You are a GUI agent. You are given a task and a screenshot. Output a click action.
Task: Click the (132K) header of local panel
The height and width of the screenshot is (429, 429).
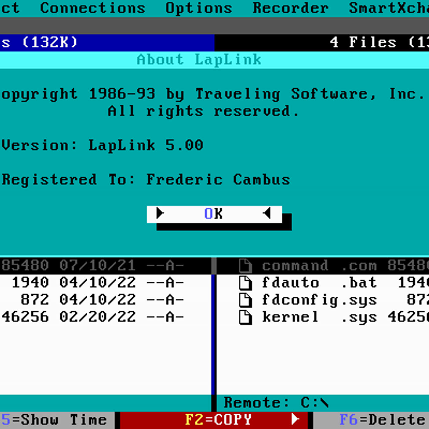click(x=50, y=42)
